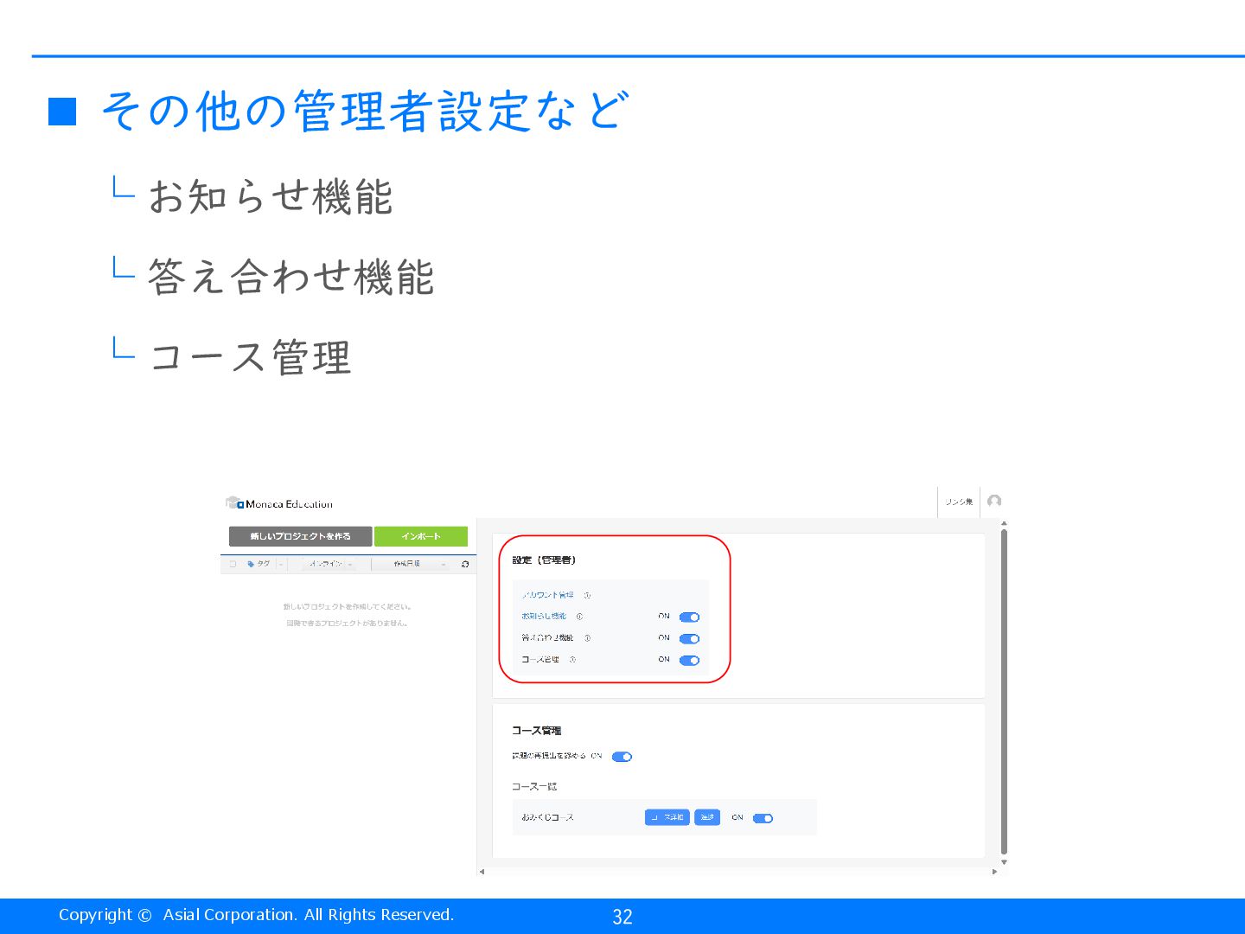
Task: Check the select-all checkbox in project toolbar
Action: tap(233, 564)
